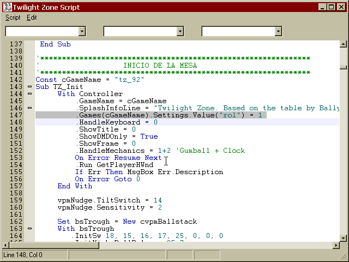This screenshot has width=349, height=262.
Task: Click line number 158 in the margin
Action: (x=16, y=193)
